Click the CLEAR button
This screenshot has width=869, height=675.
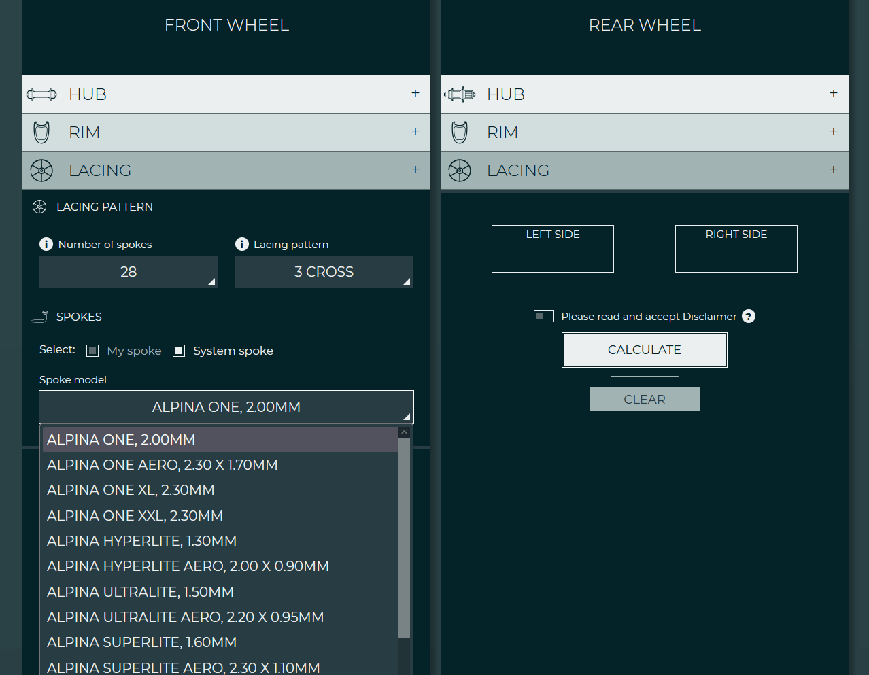pyautogui.click(x=645, y=400)
